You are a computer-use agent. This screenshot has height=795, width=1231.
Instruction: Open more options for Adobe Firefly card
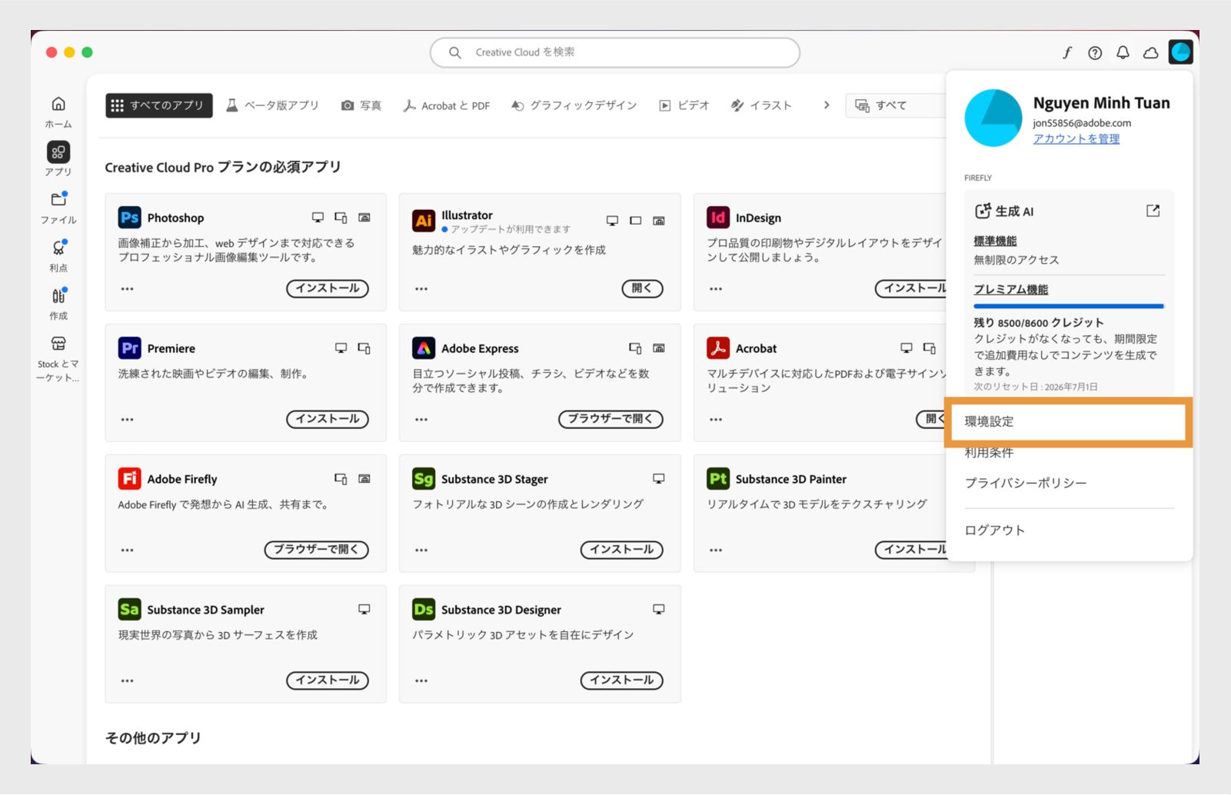(x=128, y=551)
